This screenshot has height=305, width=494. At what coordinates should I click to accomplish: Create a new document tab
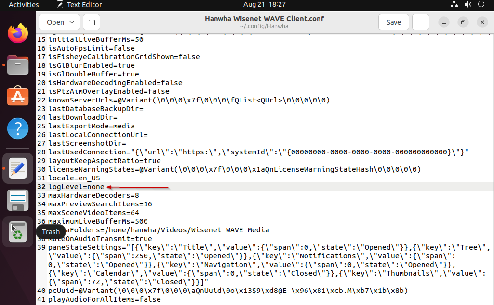pos(92,22)
